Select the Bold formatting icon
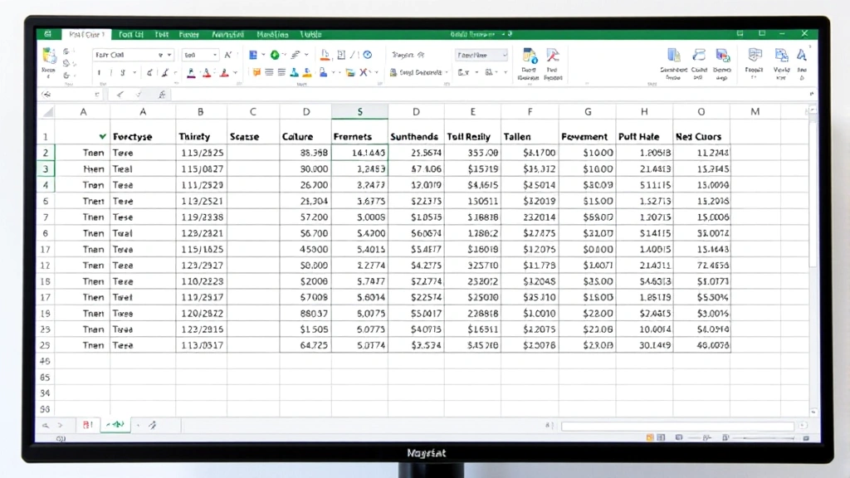Image resolution: width=850 pixels, height=478 pixels. point(100,72)
